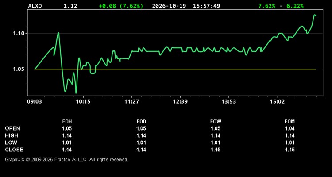Click the +0.08 (7.62%) price change
Image resolution: width=332 pixels, height=177 pixels.
[x=121, y=6]
